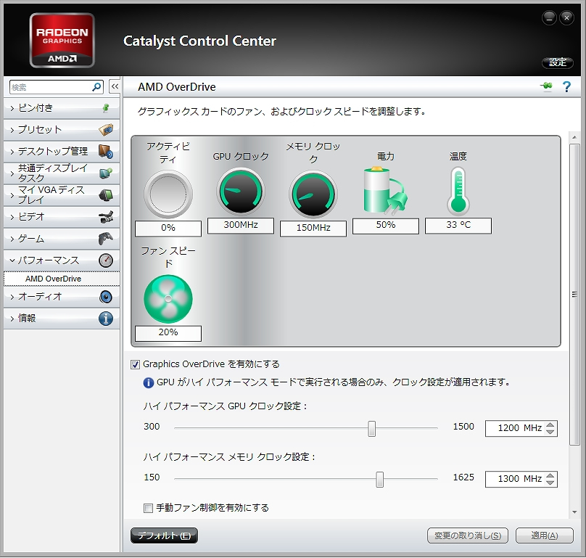Open help with question mark icon
The height and width of the screenshot is (558, 586).
(x=566, y=87)
